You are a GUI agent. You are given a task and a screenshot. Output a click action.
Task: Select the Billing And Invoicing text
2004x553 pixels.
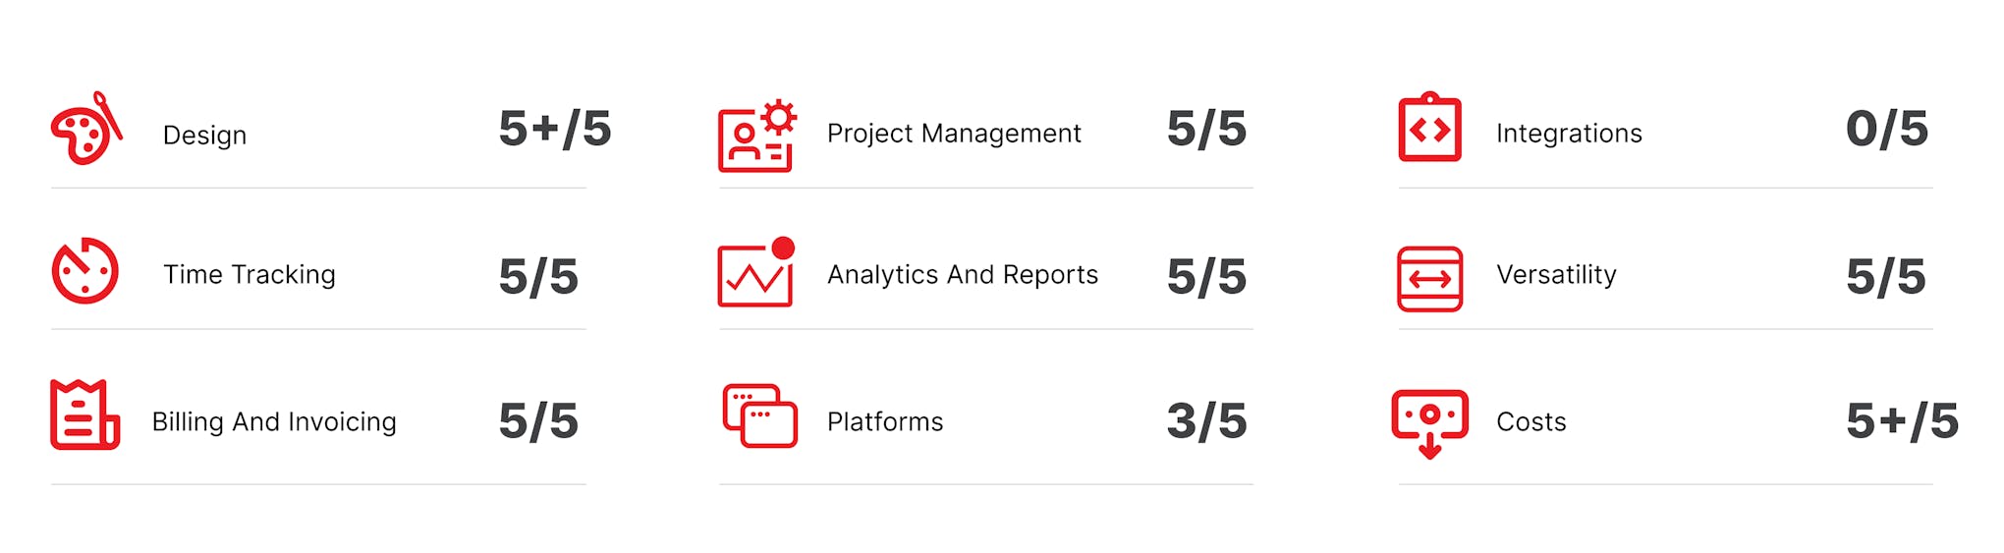tap(274, 421)
